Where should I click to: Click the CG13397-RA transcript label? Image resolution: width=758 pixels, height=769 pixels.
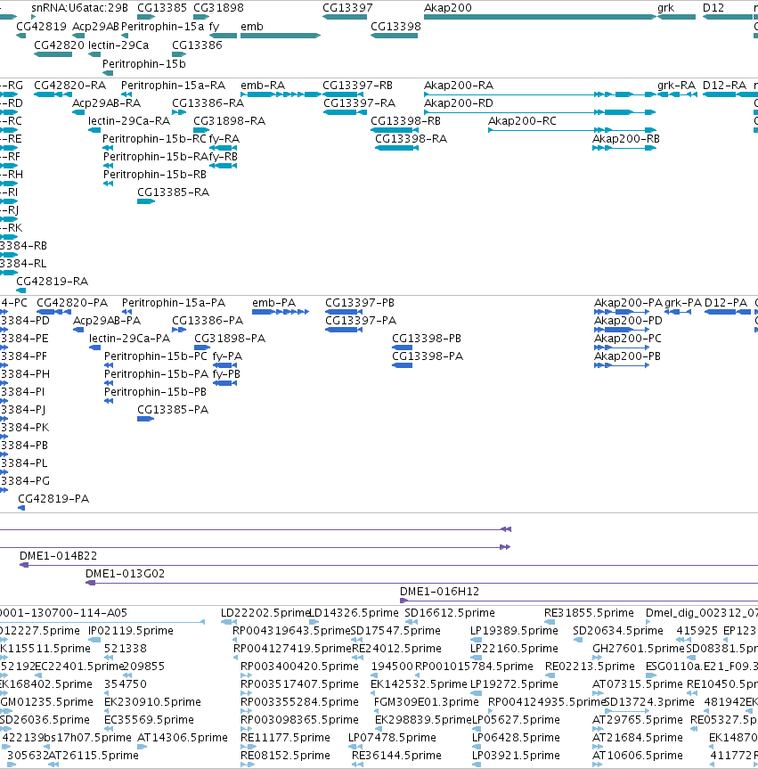click(359, 103)
